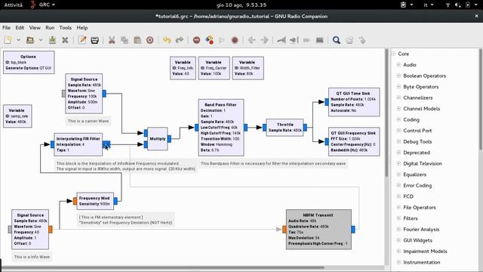Delete the selected block with the circled X icon
483x272 pixels.
(150, 40)
